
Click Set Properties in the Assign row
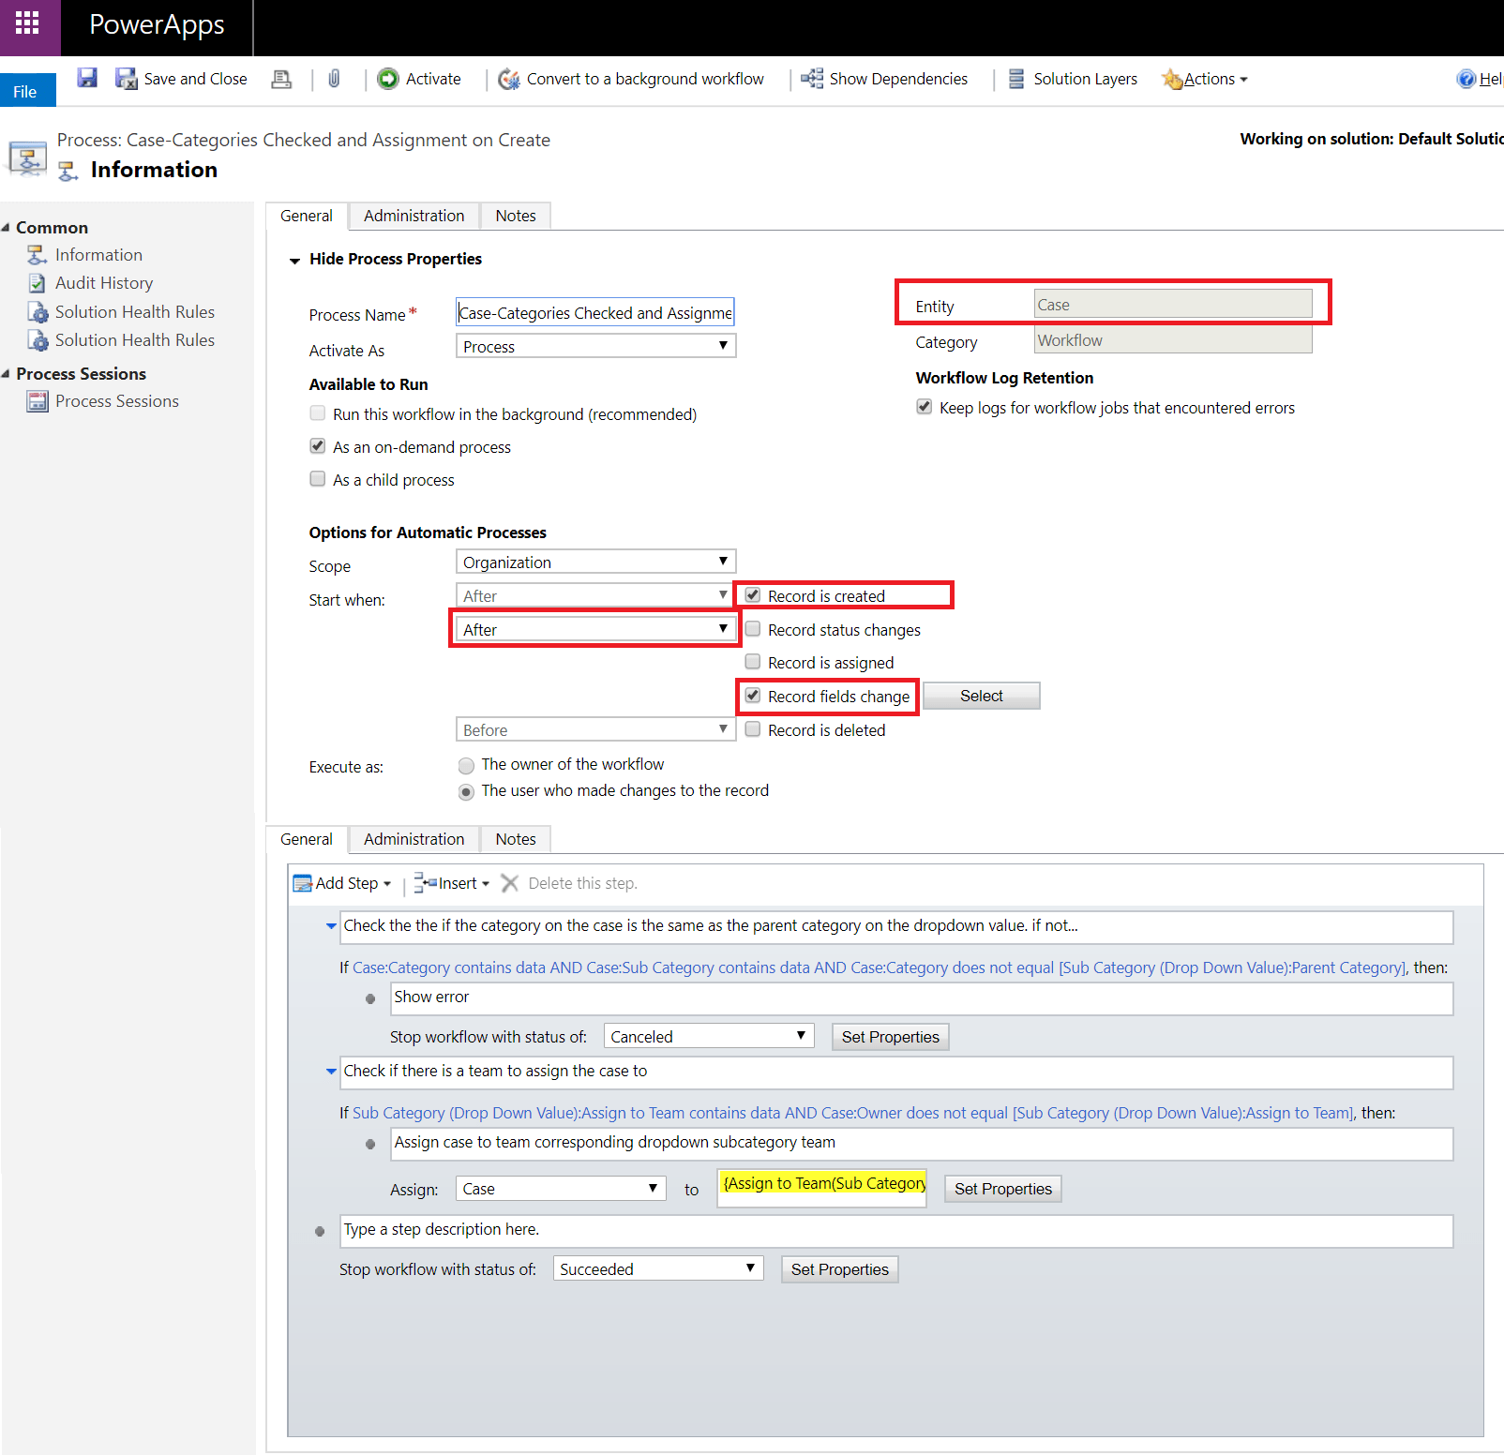pyautogui.click(x=1003, y=1189)
